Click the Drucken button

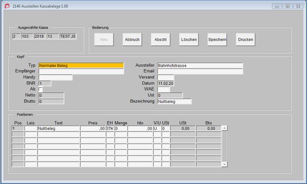pos(245,39)
